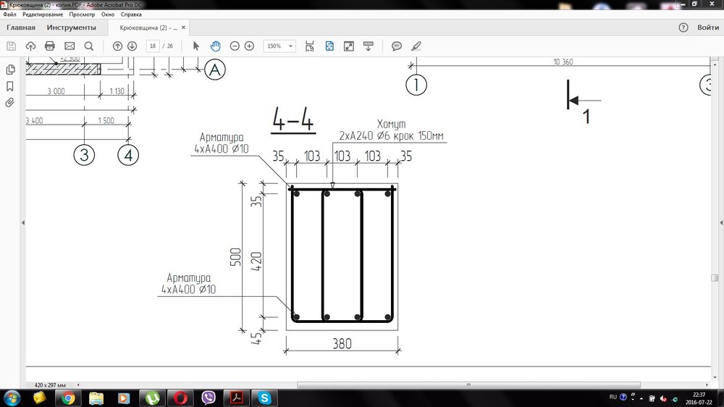Add a comment note icon
The image size is (724, 407).
(x=397, y=46)
